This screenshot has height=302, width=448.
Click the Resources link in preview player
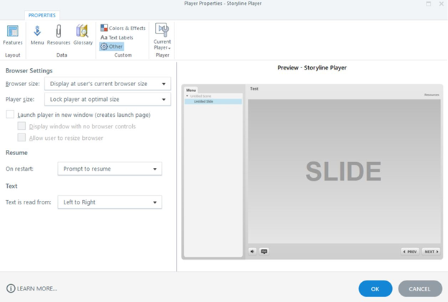(x=431, y=95)
